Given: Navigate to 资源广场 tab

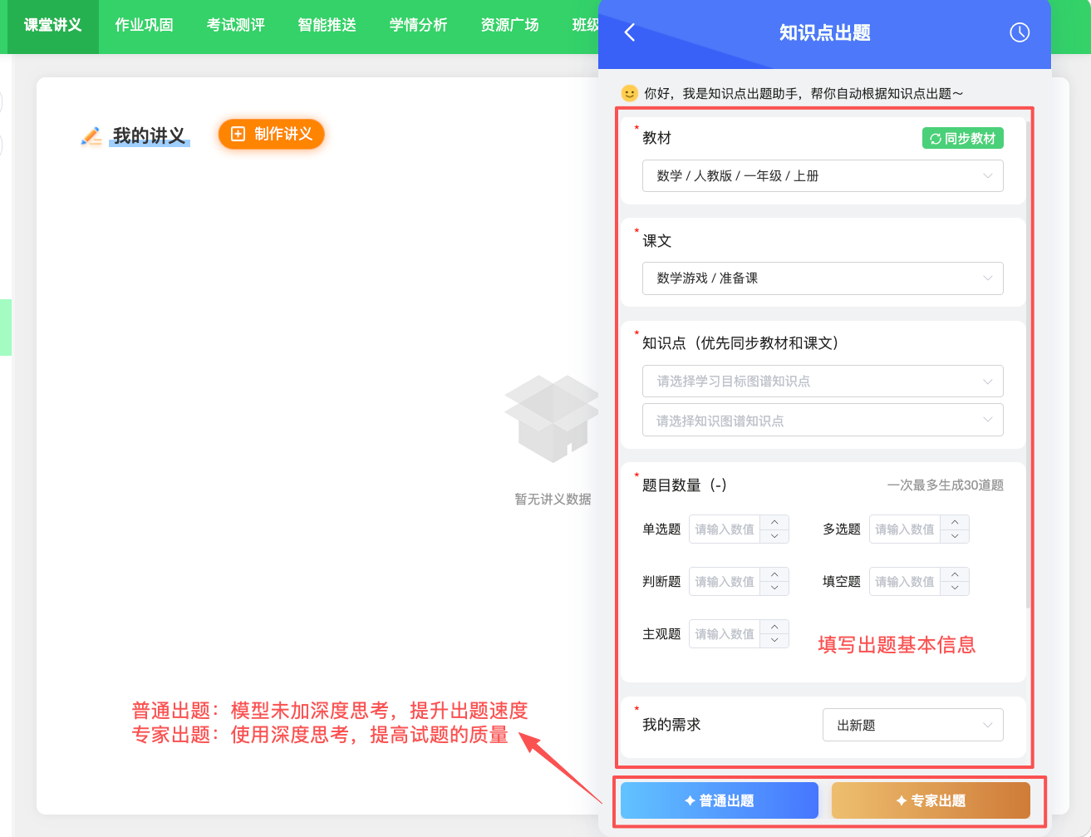Looking at the screenshot, I should click(510, 26).
